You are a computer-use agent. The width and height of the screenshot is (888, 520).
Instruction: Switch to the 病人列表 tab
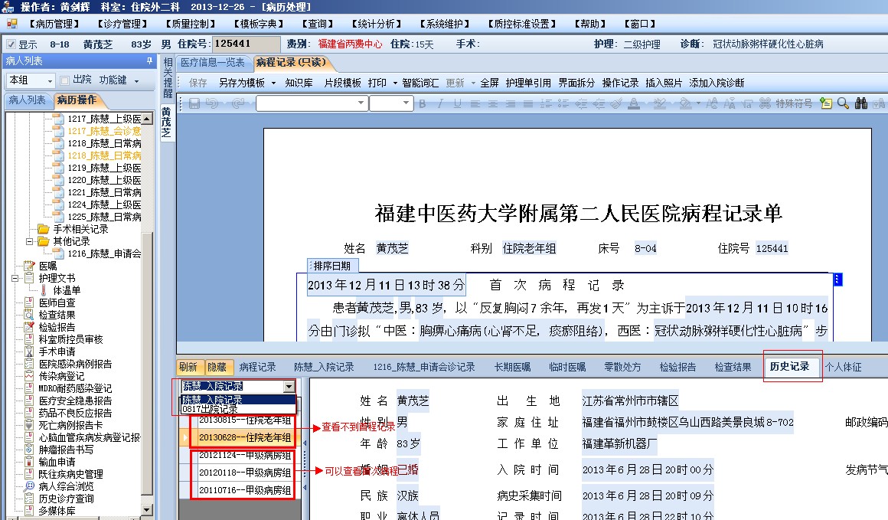point(27,100)
